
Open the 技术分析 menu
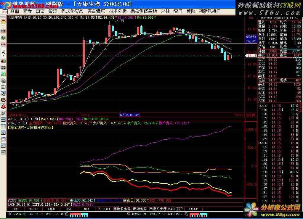coord(118,11)
